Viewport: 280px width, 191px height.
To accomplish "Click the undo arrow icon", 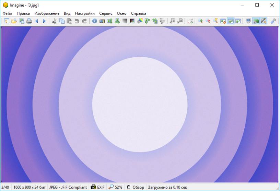I will (x=77, y=21).
